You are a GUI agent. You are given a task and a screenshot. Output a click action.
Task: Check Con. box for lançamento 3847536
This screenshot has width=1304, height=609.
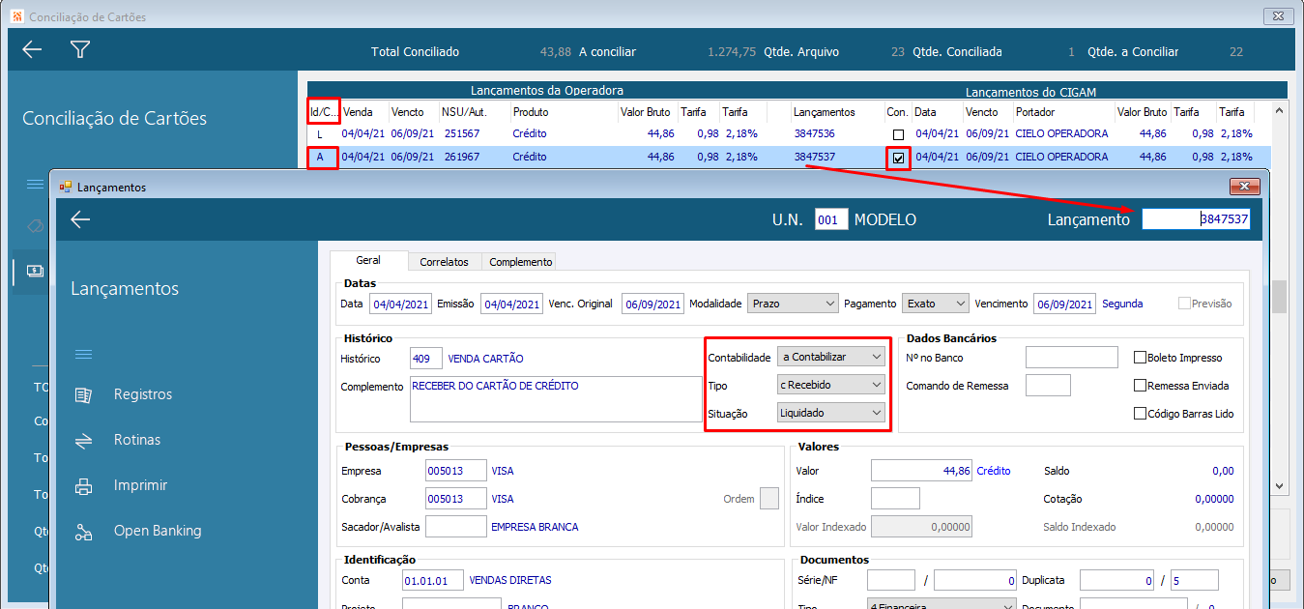(x=899, y=134)
